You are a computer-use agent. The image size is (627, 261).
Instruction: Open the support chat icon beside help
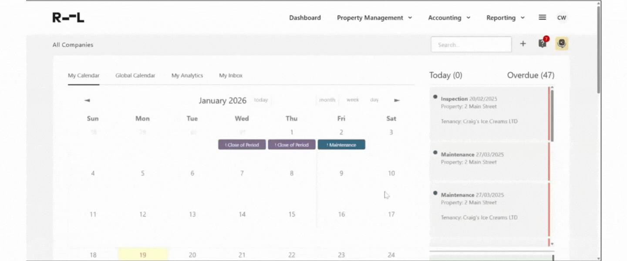(561, 43)
